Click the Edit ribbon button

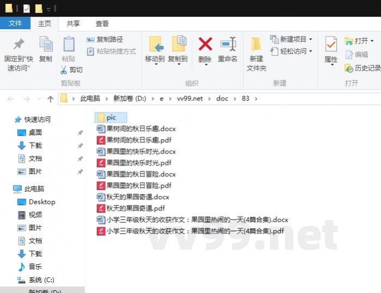click(x=357, y=55)
